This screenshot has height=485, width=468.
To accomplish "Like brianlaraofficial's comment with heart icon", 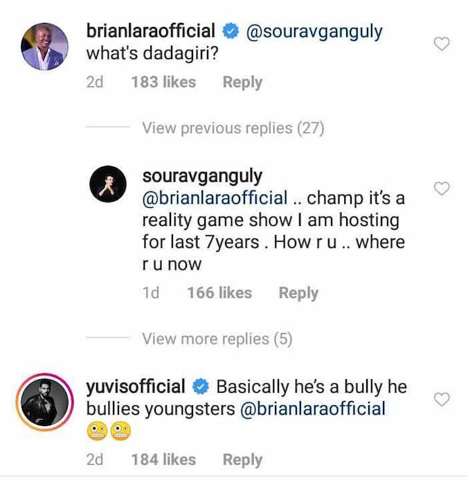I will [441, 44].
